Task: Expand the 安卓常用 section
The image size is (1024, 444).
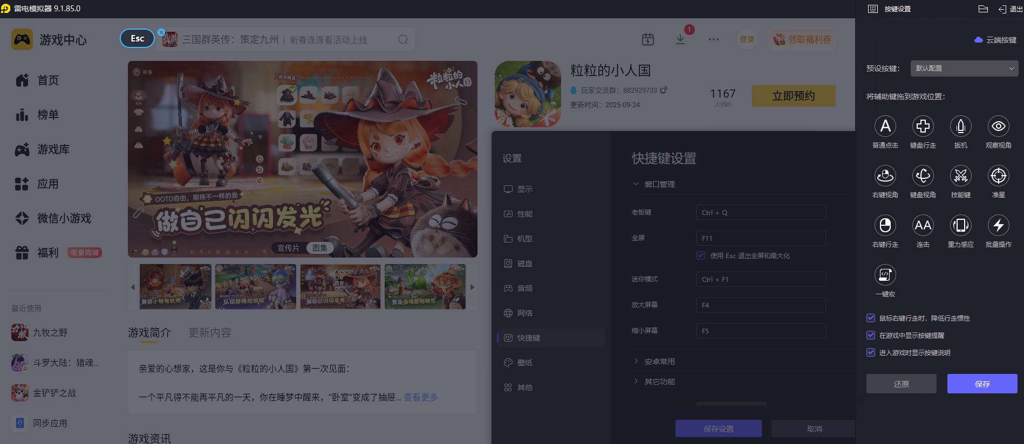Action: [636, 361]
